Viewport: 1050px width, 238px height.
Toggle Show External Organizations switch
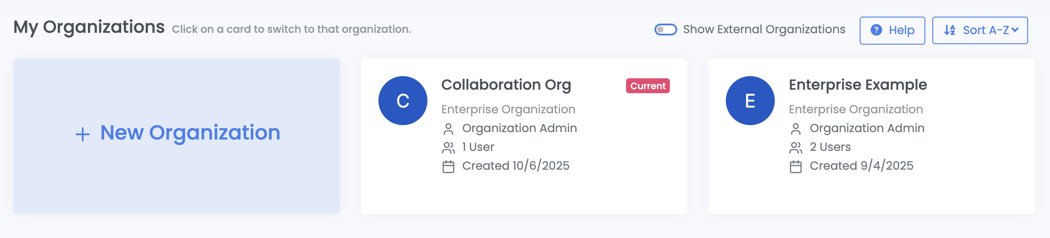(665, 30)
